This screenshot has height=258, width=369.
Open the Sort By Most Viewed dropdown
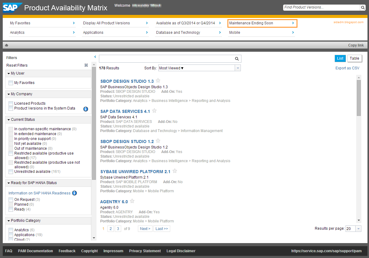click(x=237, y=68)
